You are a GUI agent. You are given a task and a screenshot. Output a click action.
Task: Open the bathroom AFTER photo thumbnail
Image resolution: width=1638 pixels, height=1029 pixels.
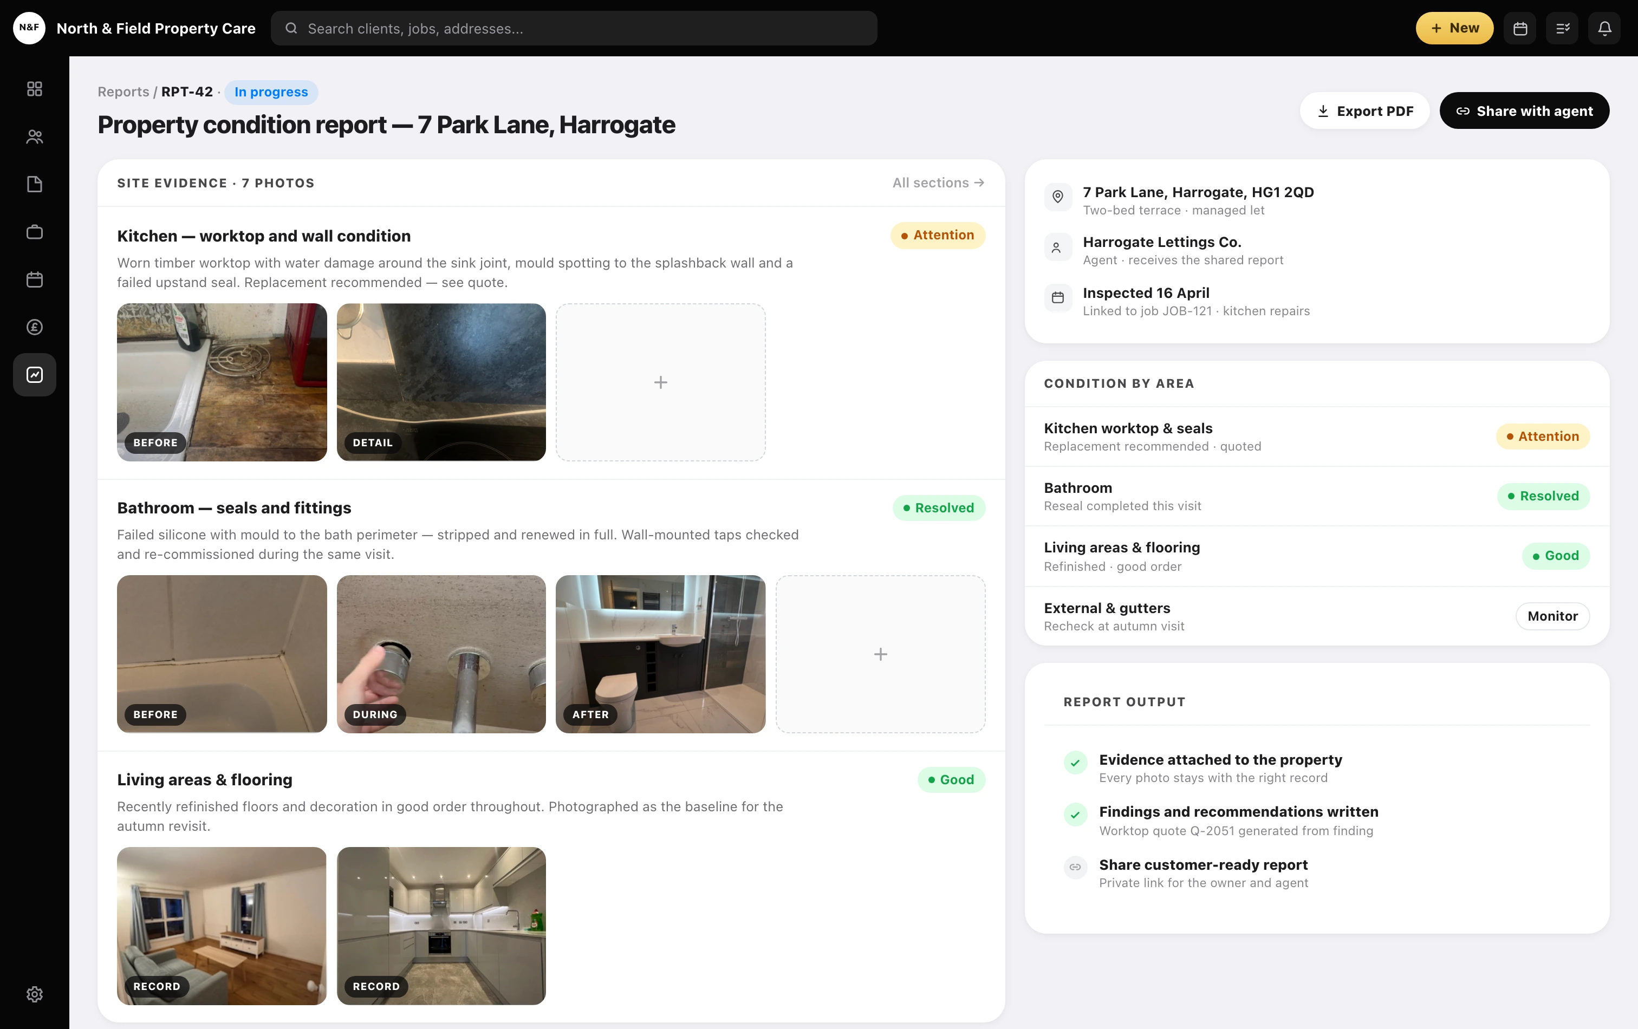tap(660, 654)
